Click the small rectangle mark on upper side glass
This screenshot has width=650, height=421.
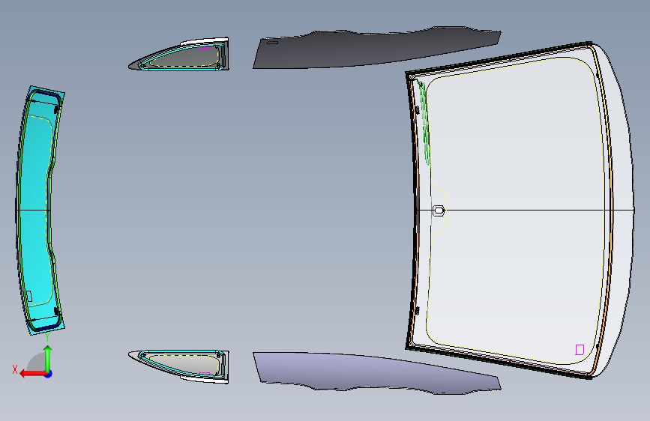pos(272,42)
